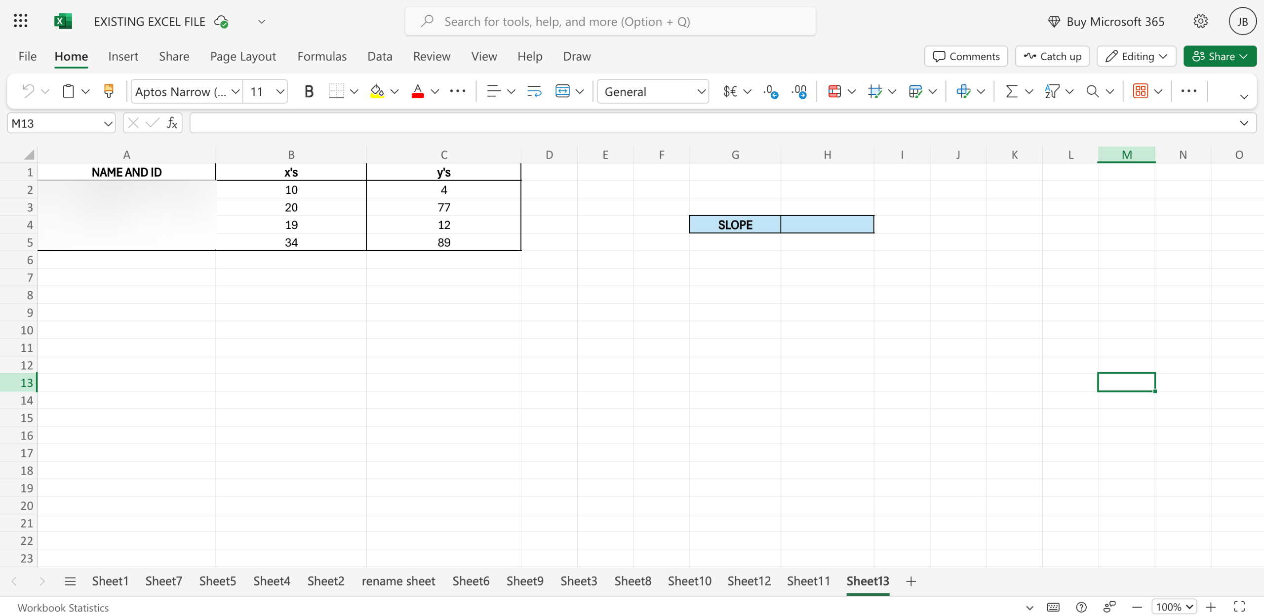
Task: Click the Insert Function fx icon
Action: pos(172,123)
